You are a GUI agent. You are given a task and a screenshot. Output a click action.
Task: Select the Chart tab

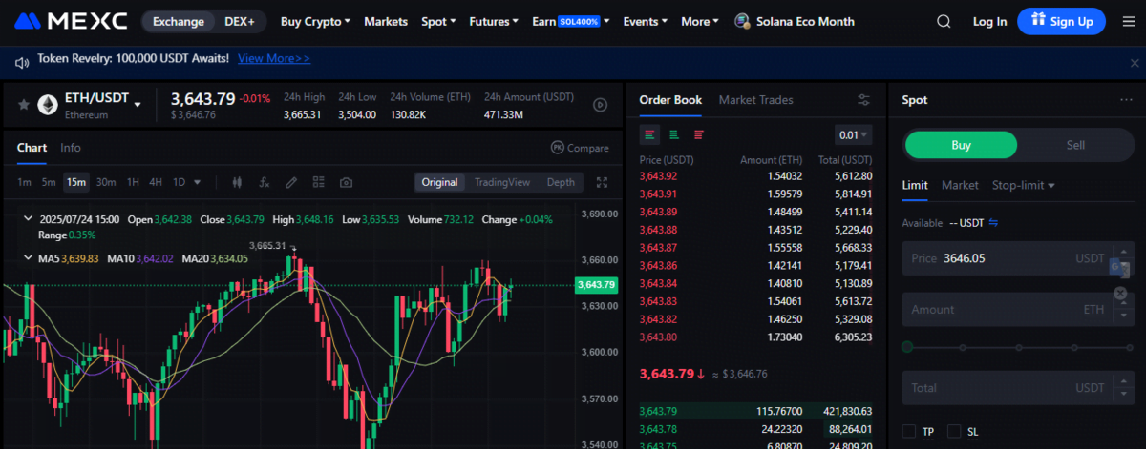click(x=32, y=148)
